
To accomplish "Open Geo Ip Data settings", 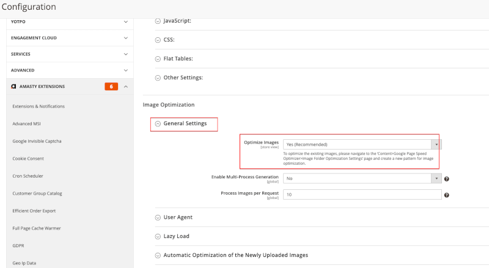I will click(x=24, y=263).
